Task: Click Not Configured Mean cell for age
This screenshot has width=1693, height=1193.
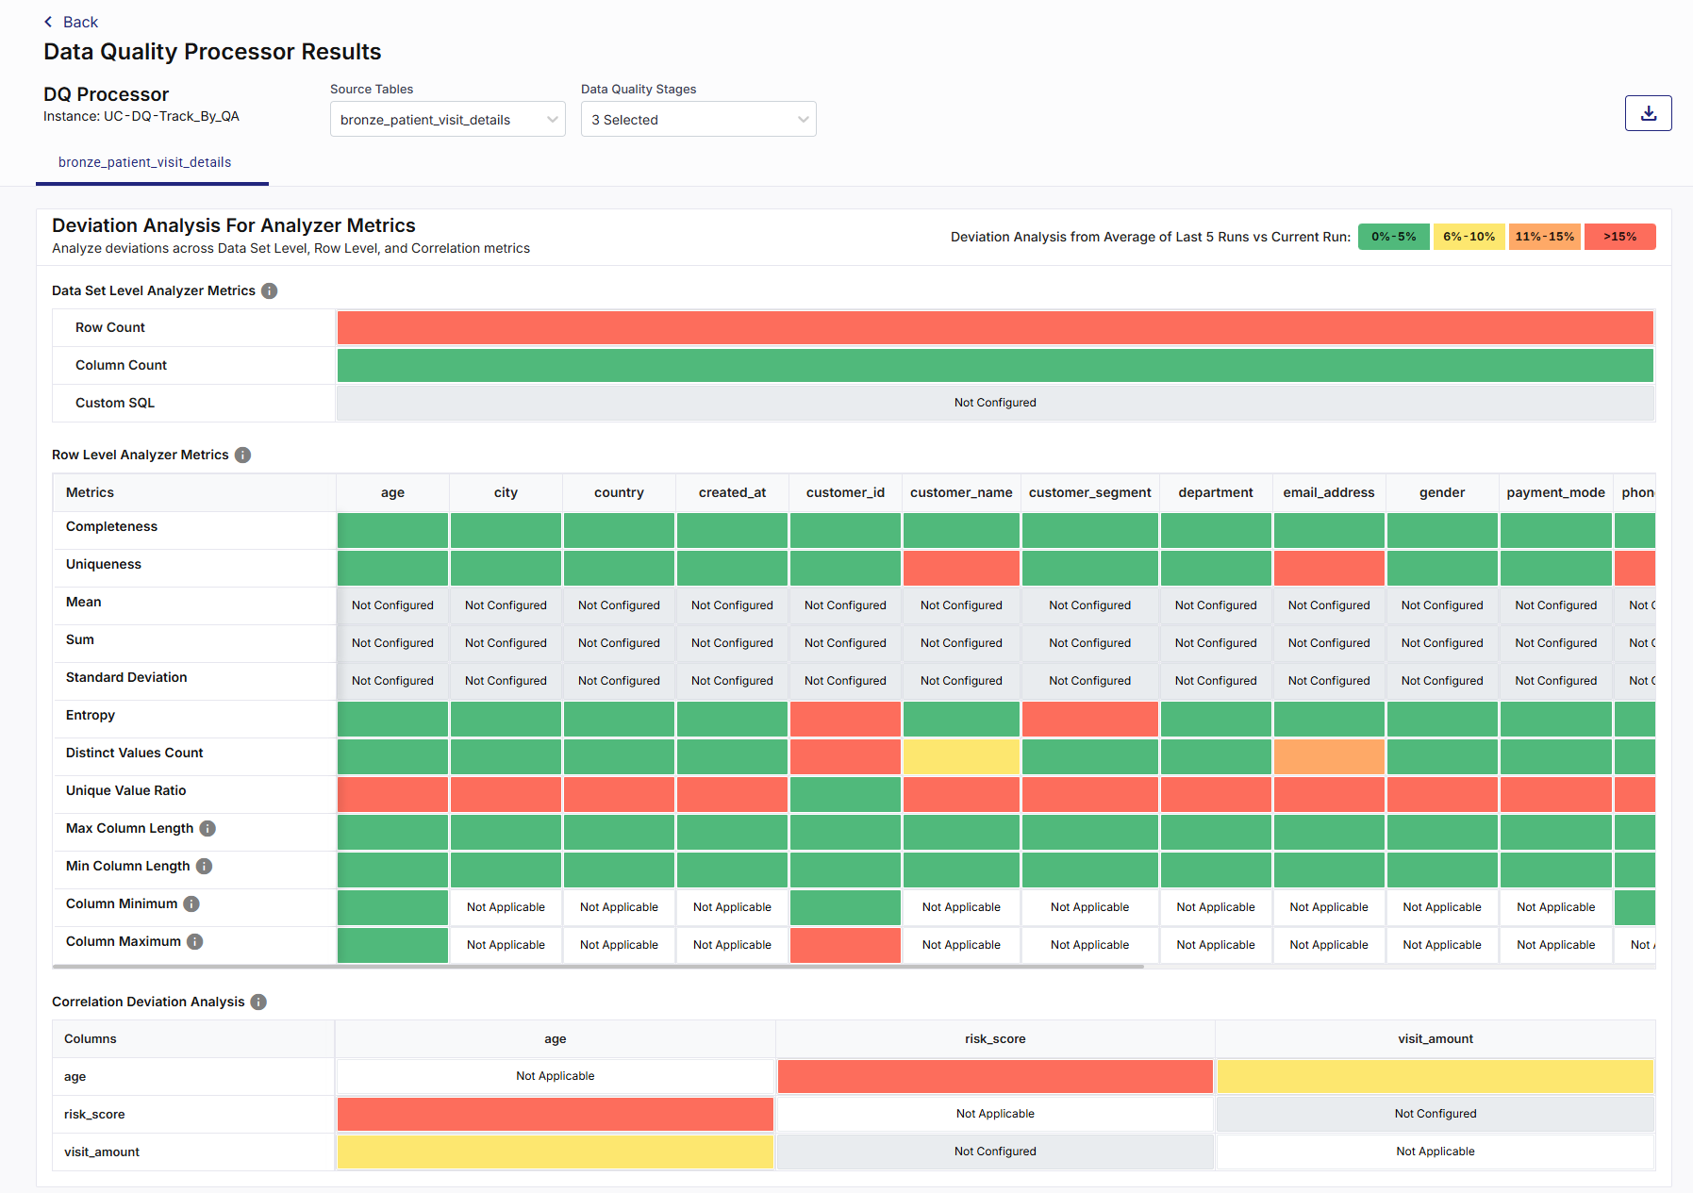Action: coord(392,605)
